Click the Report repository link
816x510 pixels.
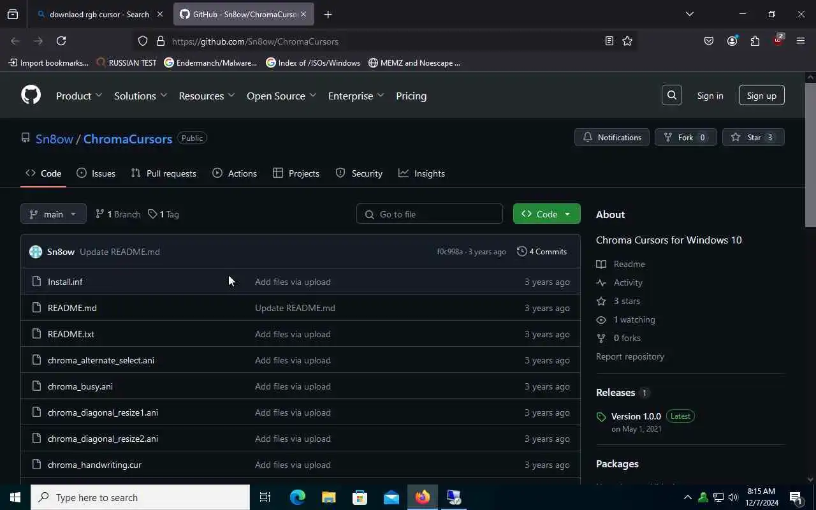tap(630, 356)
